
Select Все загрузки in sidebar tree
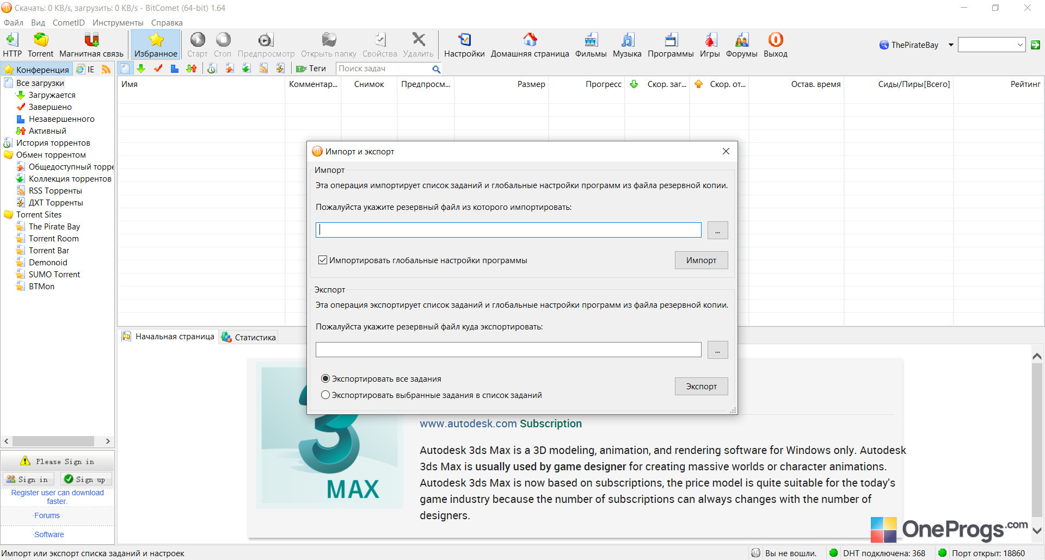coord(40,83)
